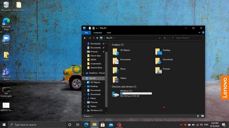
Task: Open Cortana circle on taskbar
Action: pyautogui.click(x=70, y=125)
